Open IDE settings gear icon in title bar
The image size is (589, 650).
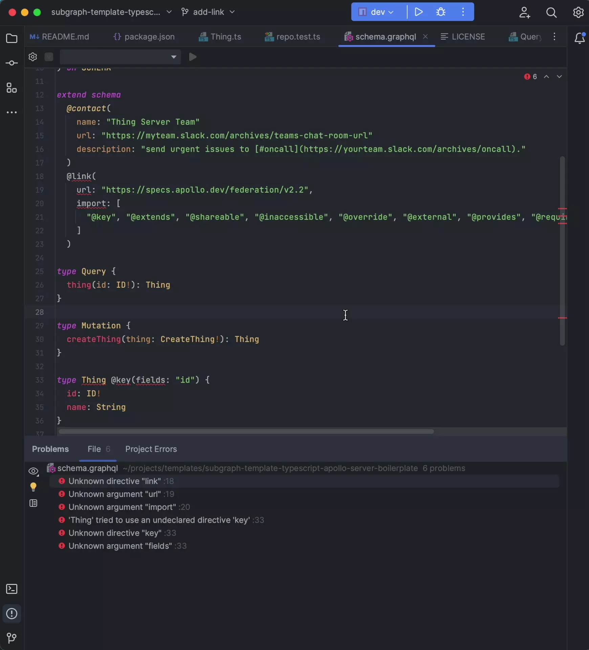coord(578,13)
